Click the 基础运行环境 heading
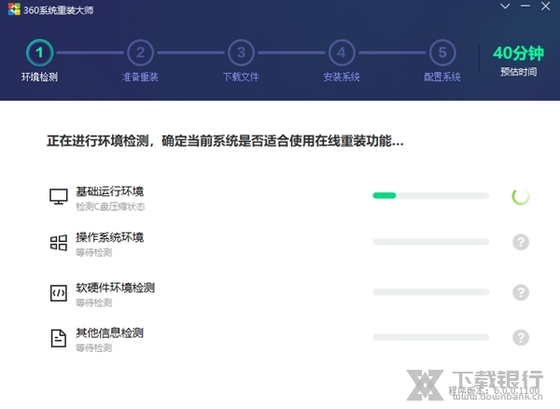This screenshot has width=560, height=409. pyautogui.click(x=109, y=191)
